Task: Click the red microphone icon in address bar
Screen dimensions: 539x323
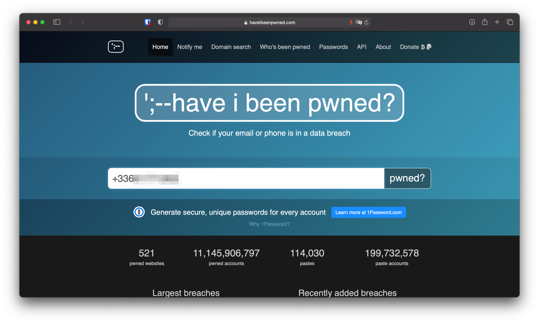Action: (351, 22)
